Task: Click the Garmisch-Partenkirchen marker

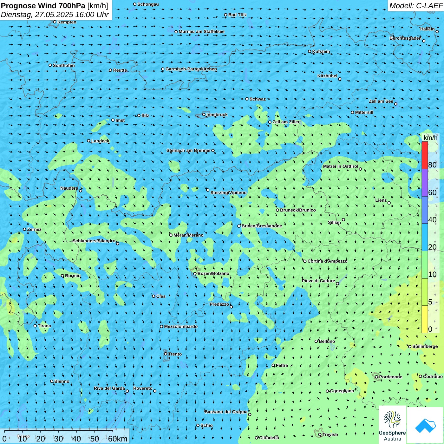Action: coord(163,69)
